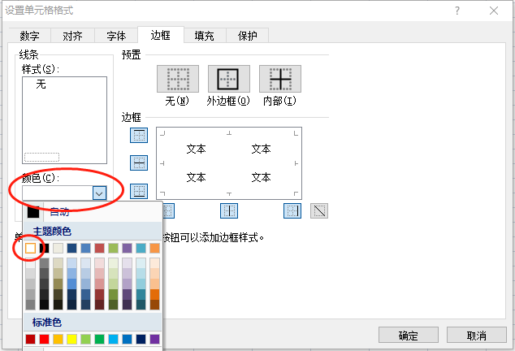Toggle the bottom border button
Screen dimensions: 515x351
pos(139,191)
